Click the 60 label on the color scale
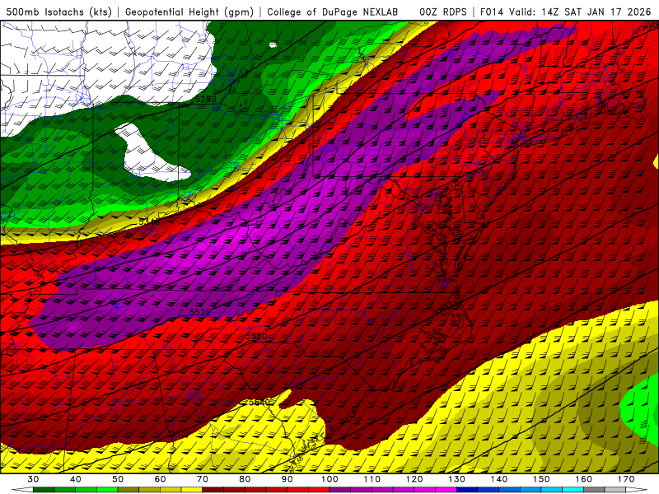The image size is (659, 494). tap(160, 479)
